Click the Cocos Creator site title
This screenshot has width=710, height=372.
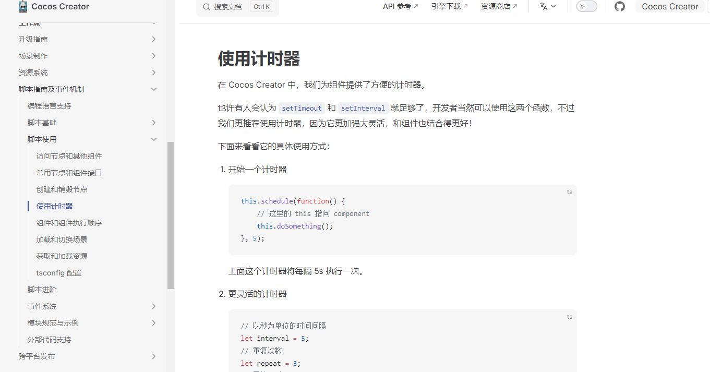pos(61,6)
